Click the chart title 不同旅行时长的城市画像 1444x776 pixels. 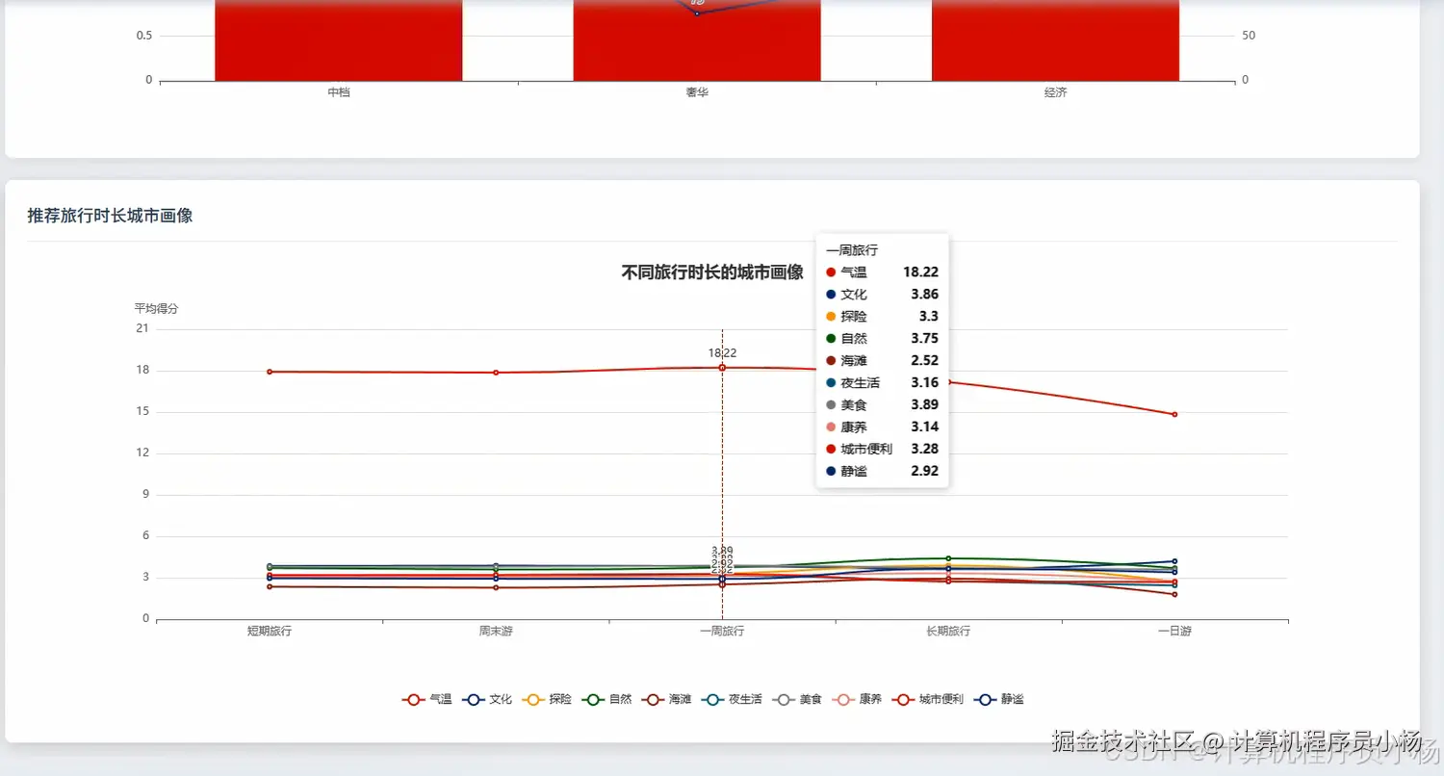point(712,272)
